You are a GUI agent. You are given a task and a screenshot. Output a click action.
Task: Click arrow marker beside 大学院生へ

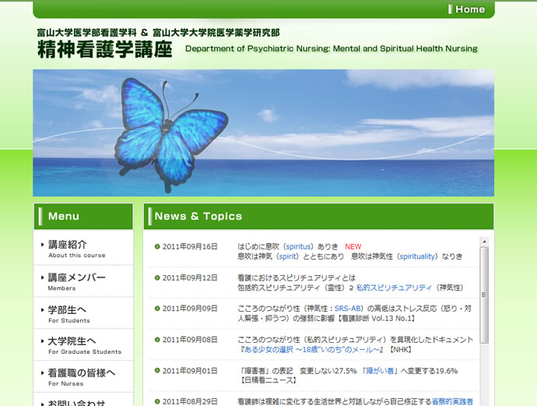click(x=43, y=341)
